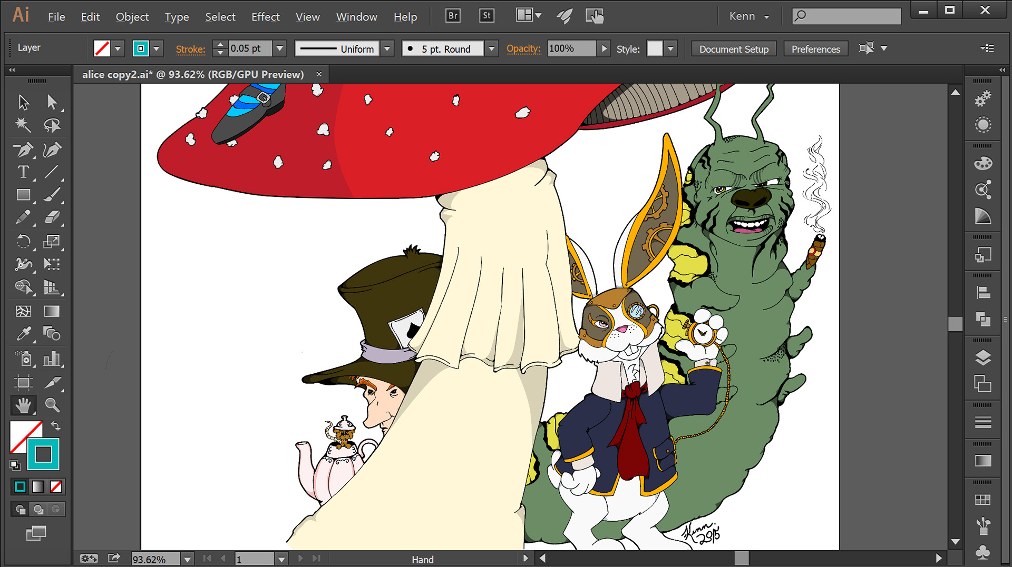Screen dimensions: 1012x567
Task: Select the Eraser tool
Action: point(52,217)
